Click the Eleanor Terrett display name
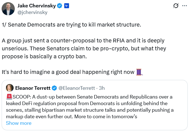This screenshot has height=133, width=191. (x=33, y=88)
